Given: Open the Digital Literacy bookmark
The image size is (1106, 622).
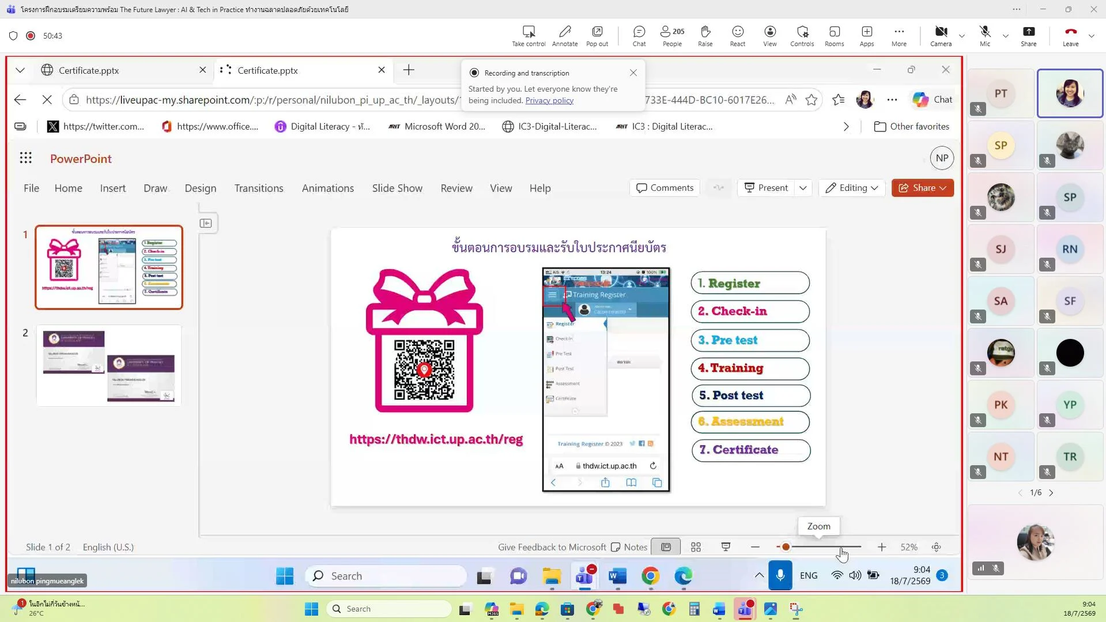Looking at the screenshot, I should coord(322,127).
